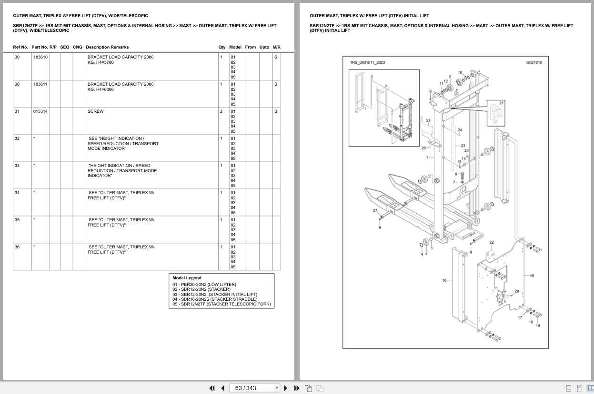Click the go-to-previous-view icon
The height and width of the screenshot is (394, 594).
pos(308,388)
